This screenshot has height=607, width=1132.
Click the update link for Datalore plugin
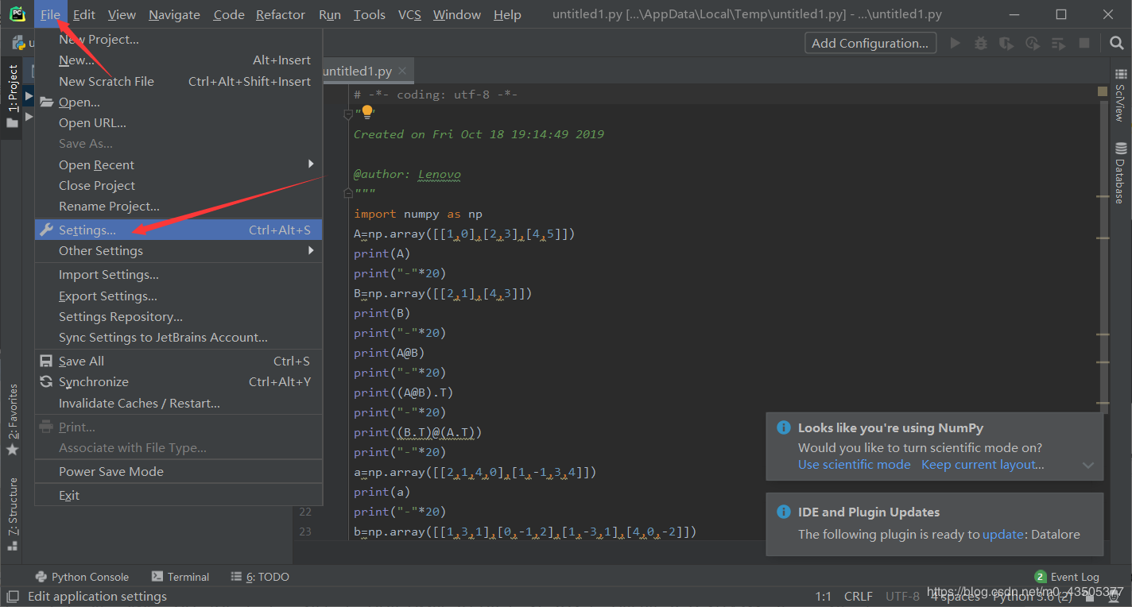[x=1005, y=534]
